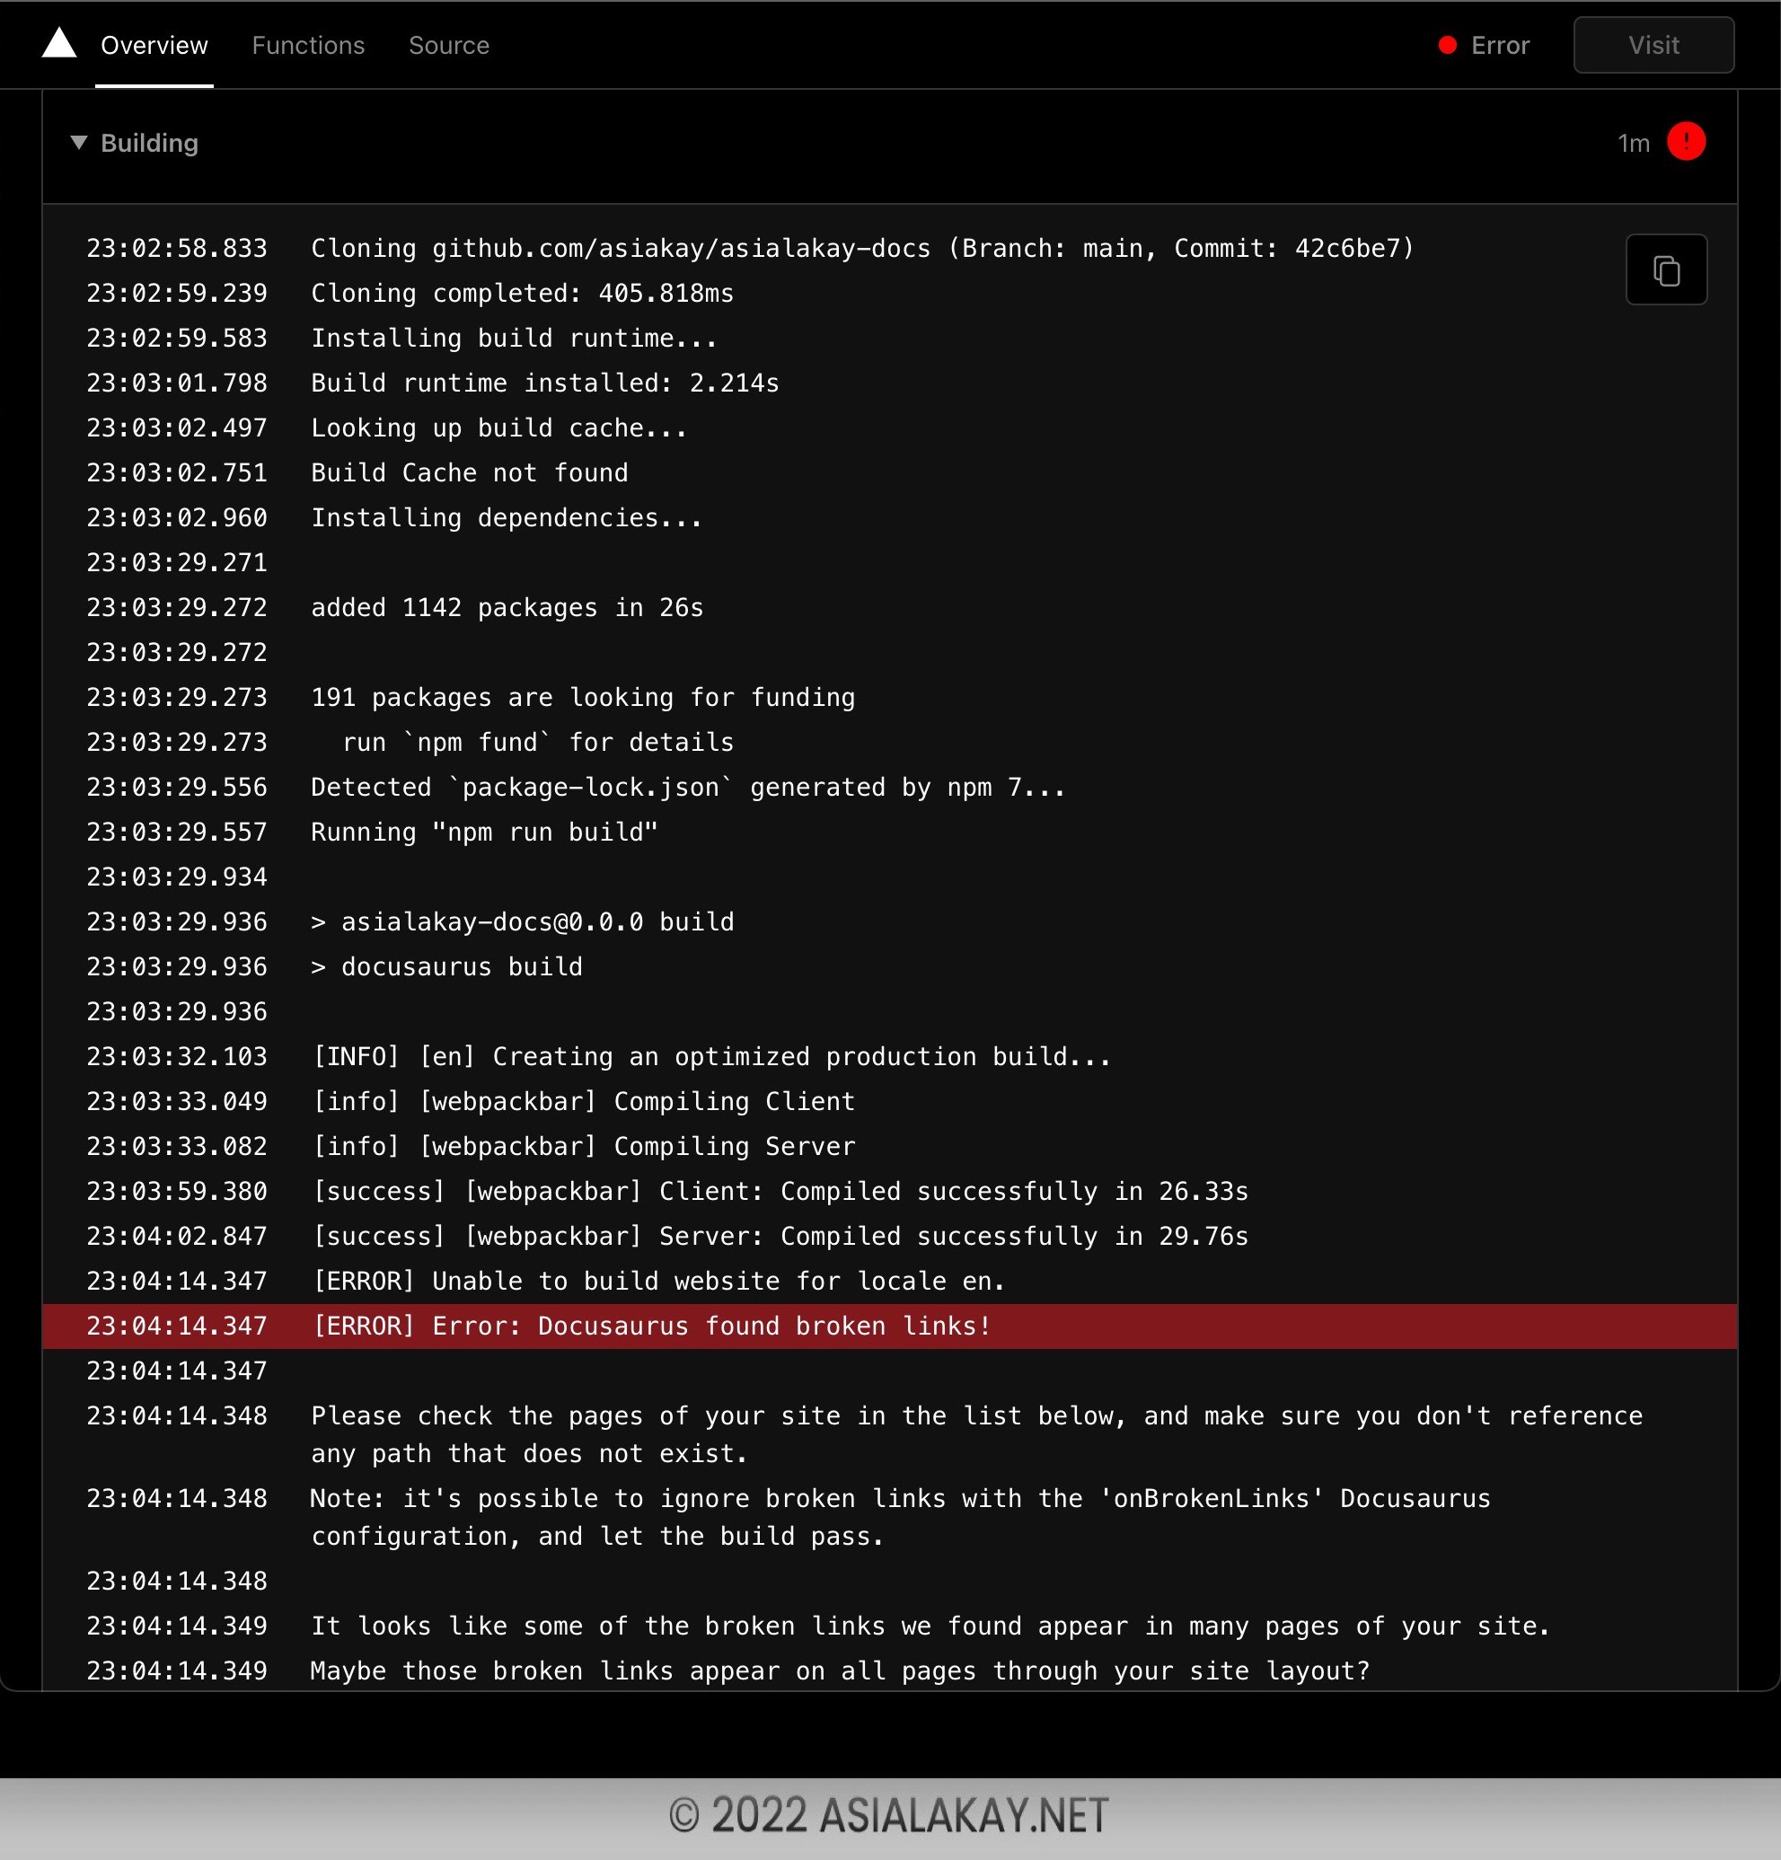The height and width of the screenshot is (1860, 1781).
Task: Click the 1m build duration
Action: 1632,144
